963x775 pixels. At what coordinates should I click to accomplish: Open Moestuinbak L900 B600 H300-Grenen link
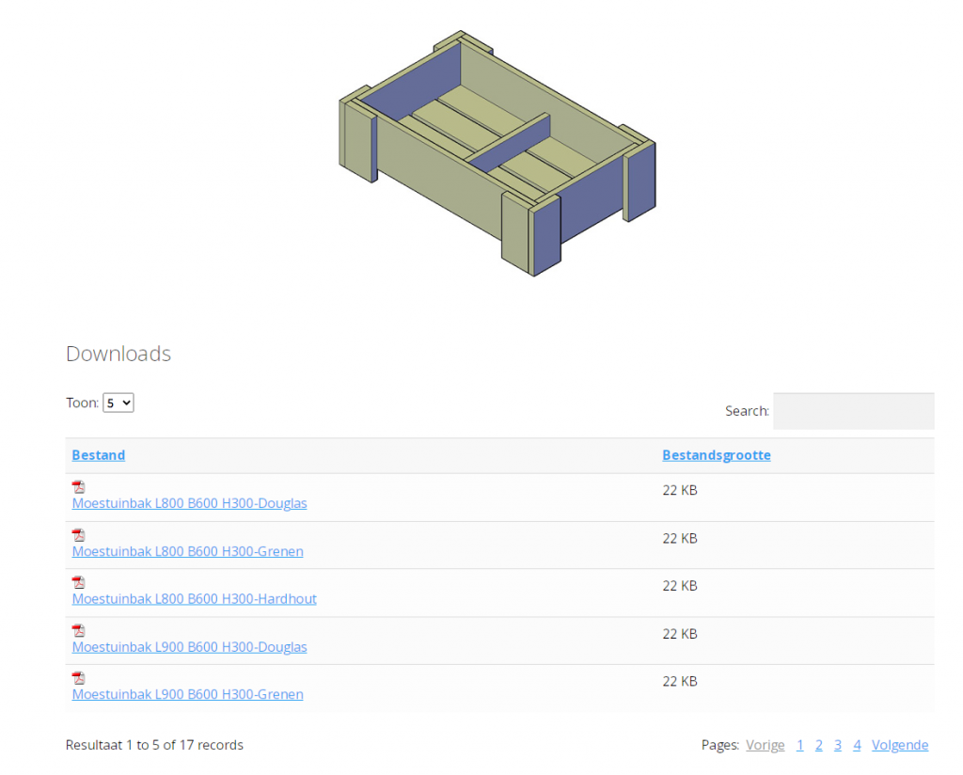[187, 695]
